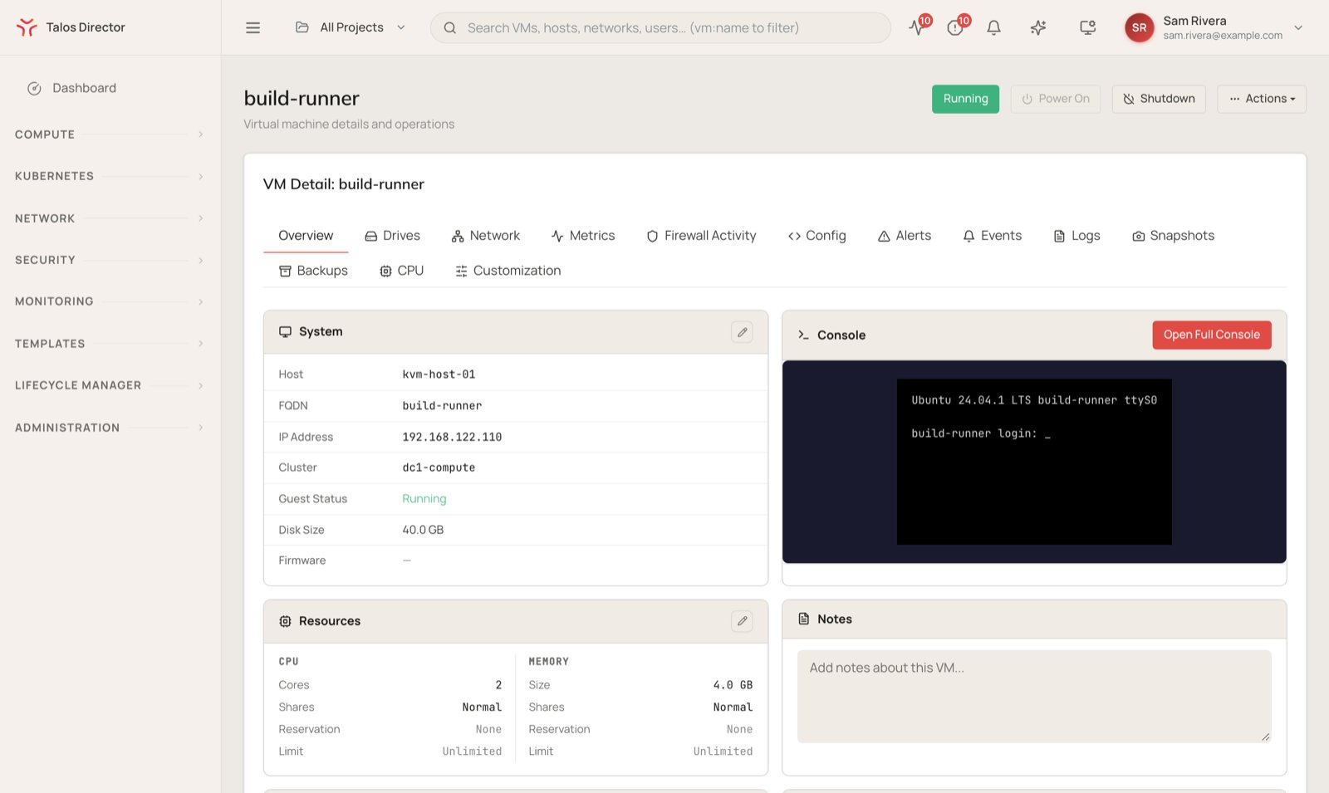Expand the Templates sidebar section

(110, 344)
